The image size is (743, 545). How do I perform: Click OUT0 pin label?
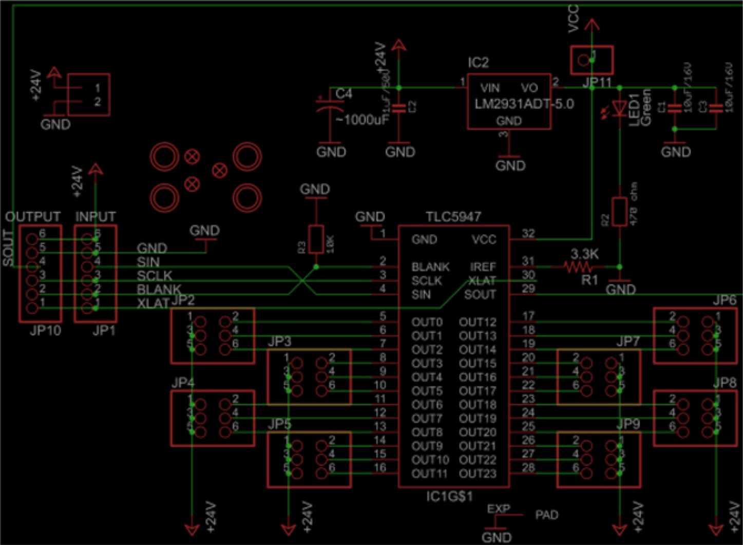[x=427, y=323]
